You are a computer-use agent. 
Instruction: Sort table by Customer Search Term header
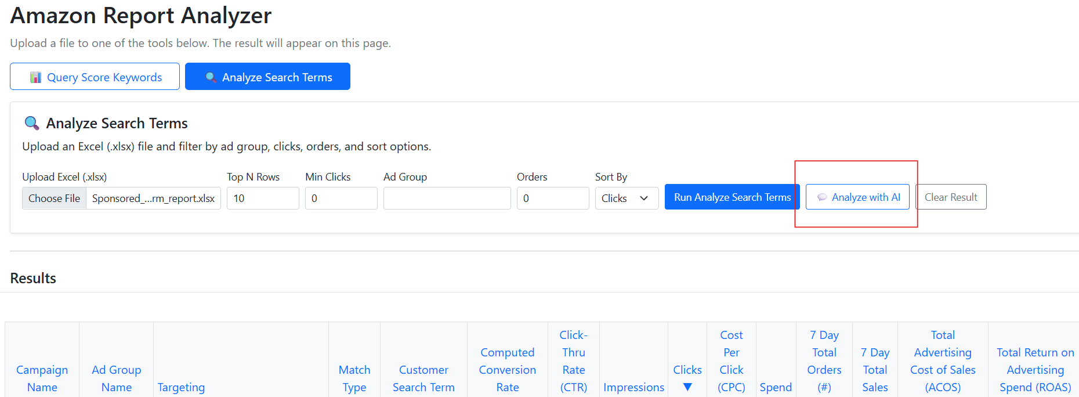click(423, 378)
